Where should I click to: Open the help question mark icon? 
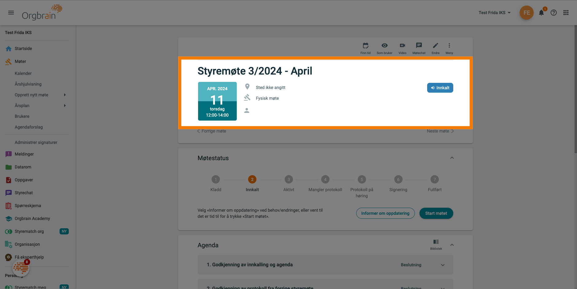point(554,13)
